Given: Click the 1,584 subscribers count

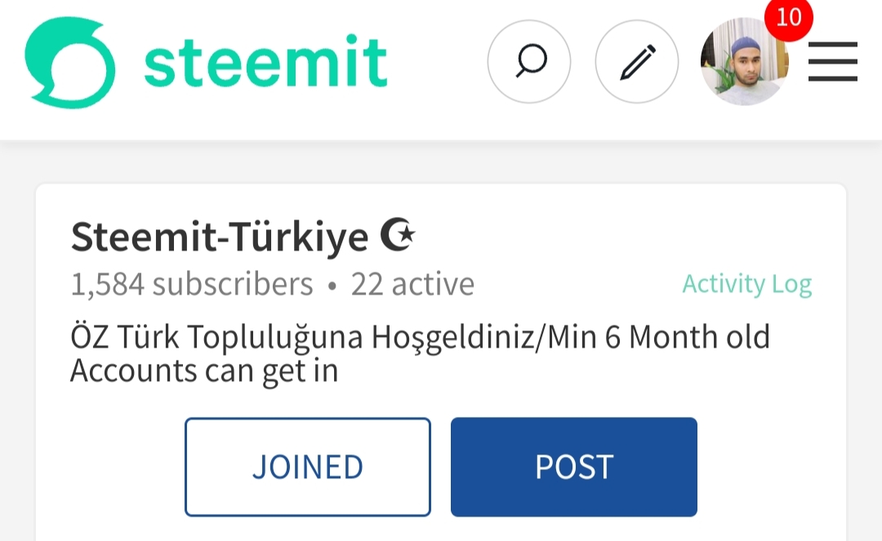Looking at the screenshot, I should click(x=192, y=284).
